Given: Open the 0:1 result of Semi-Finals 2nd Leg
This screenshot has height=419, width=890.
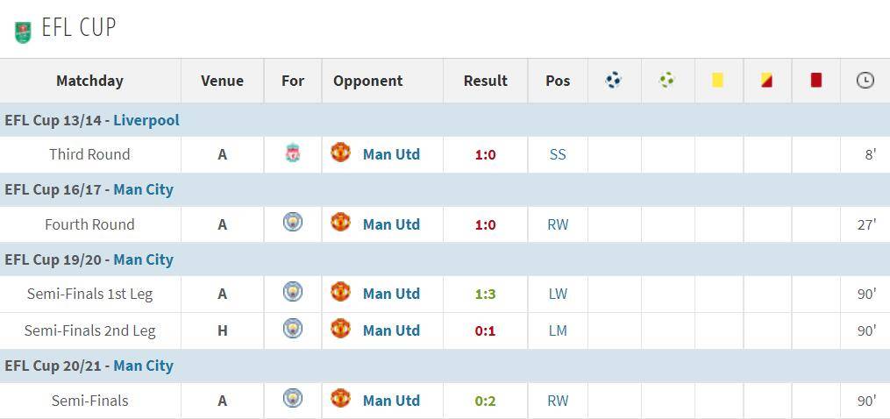Looking at the screenshot, I should point(485,330).
